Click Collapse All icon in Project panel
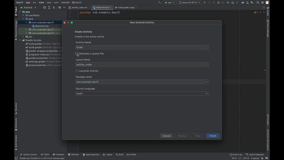This screenshot has width=284, height=160. coord(54,8)
